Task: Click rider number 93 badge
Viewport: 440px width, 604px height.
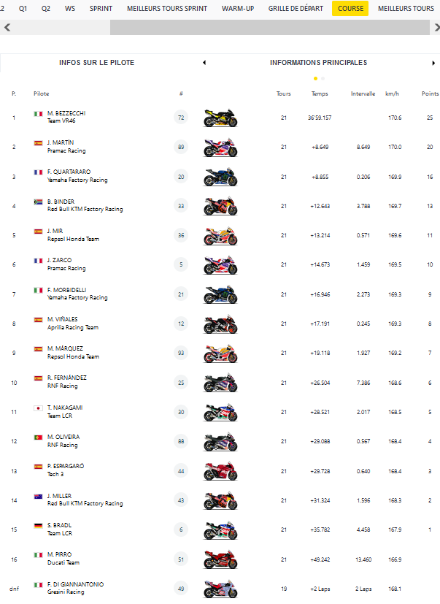Action: click(181, 353)
